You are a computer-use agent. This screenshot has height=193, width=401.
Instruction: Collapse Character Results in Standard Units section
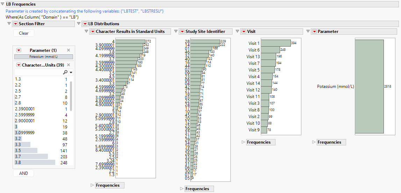click(x=86, y=32)
